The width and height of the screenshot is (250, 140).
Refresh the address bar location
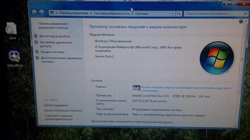(x=179, y=14)
